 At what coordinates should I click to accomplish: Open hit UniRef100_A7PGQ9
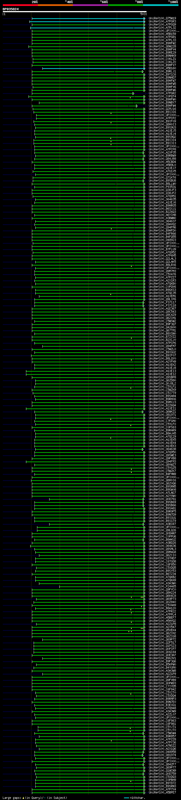pos(162,24)
